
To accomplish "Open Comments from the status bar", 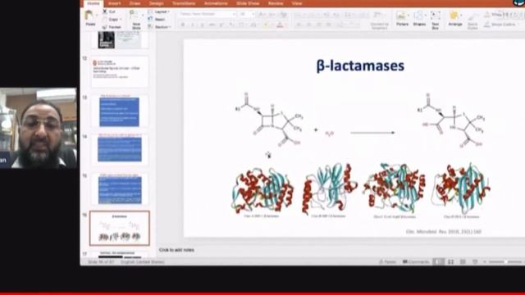I will click(416, 261).
